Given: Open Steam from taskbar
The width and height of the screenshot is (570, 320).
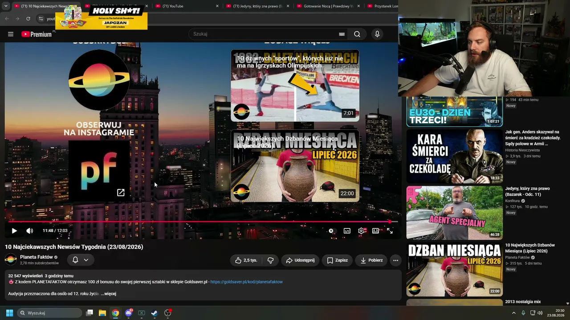Looking at the screenshot, I should [154, 313].
